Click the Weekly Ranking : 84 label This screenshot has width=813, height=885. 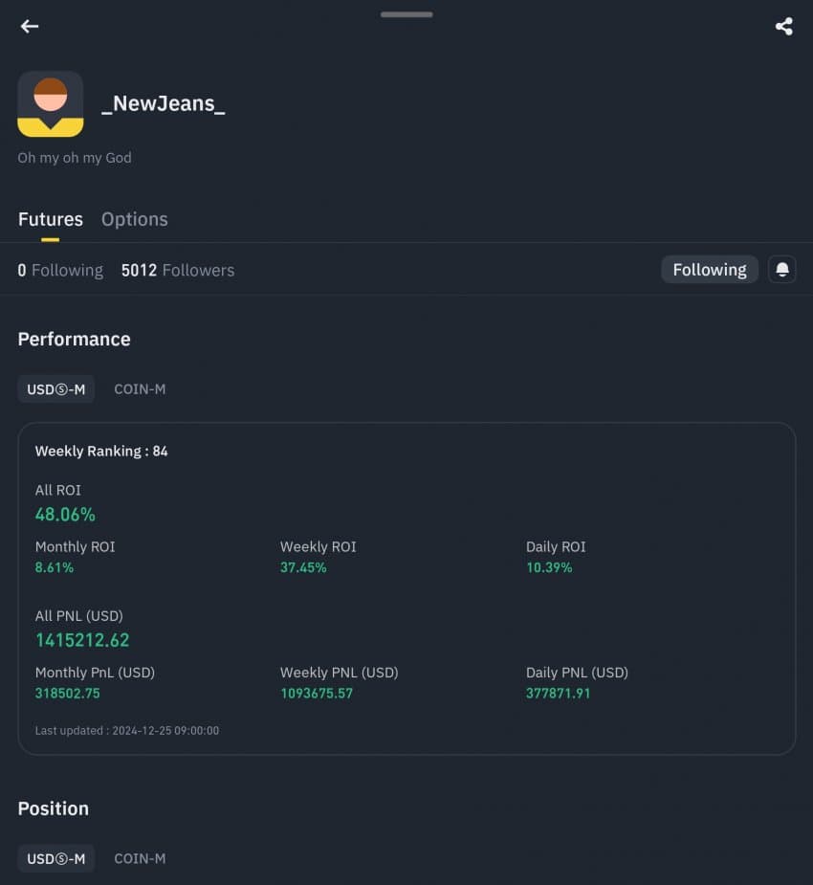point(101,451)
